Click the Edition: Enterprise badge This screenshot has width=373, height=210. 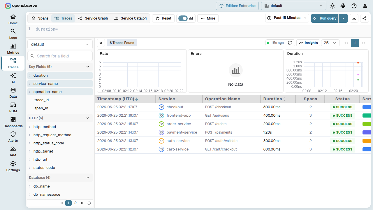(x=237, y=6)
